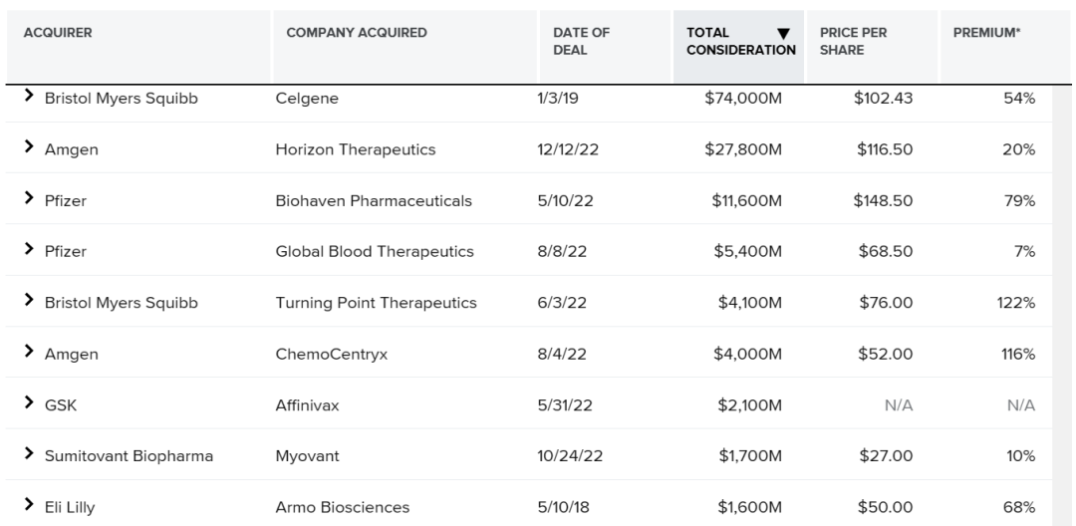Viewport: 1076px width, 526px height.
Task: Expand the Eli Lilly Armo Biosciences row
Action: [x=30, y=507]
